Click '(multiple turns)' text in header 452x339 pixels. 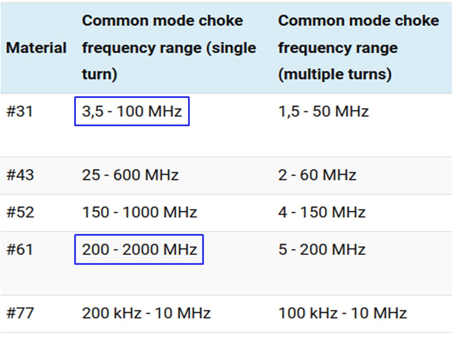[335, 74]
